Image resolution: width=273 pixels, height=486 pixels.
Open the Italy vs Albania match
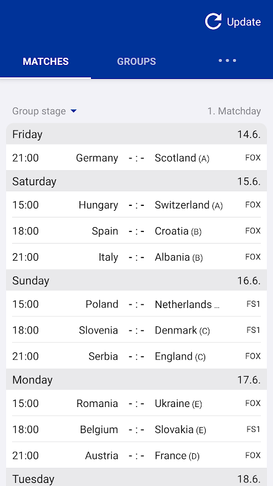coord(136,256)
